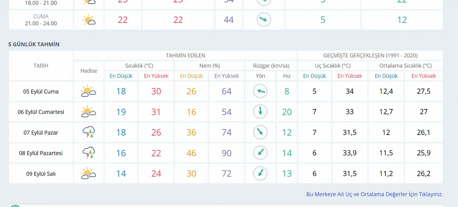Click the '07 Eylül Pazar' date cell
Viewport: 458px width, 207px height.
41,133
